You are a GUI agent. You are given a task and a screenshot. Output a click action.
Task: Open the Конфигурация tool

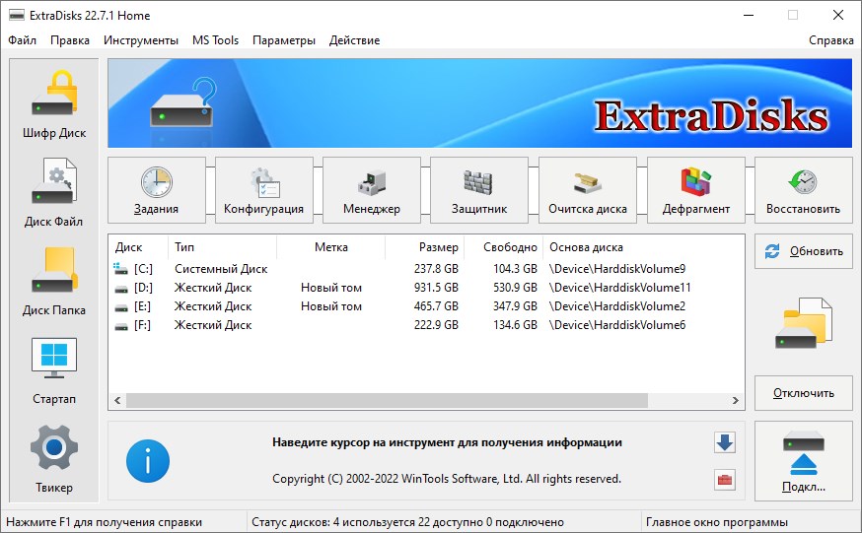(264, 190)
